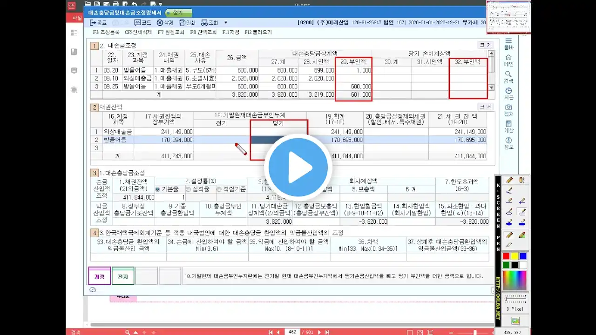The height and width of the screenshot is (335, 596).
Task: Select the eraser tool in K-Screen Pen
Action: tap(509, 244)
